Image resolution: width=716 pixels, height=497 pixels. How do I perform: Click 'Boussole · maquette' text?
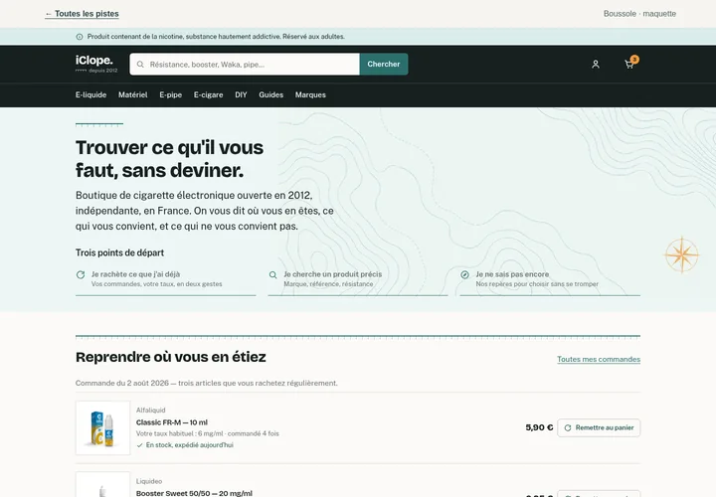639,14
